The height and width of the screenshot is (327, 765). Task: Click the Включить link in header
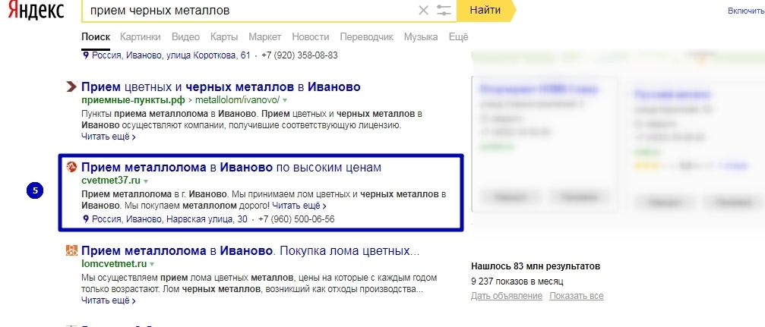pyautogui.click(x=746, y=11)
